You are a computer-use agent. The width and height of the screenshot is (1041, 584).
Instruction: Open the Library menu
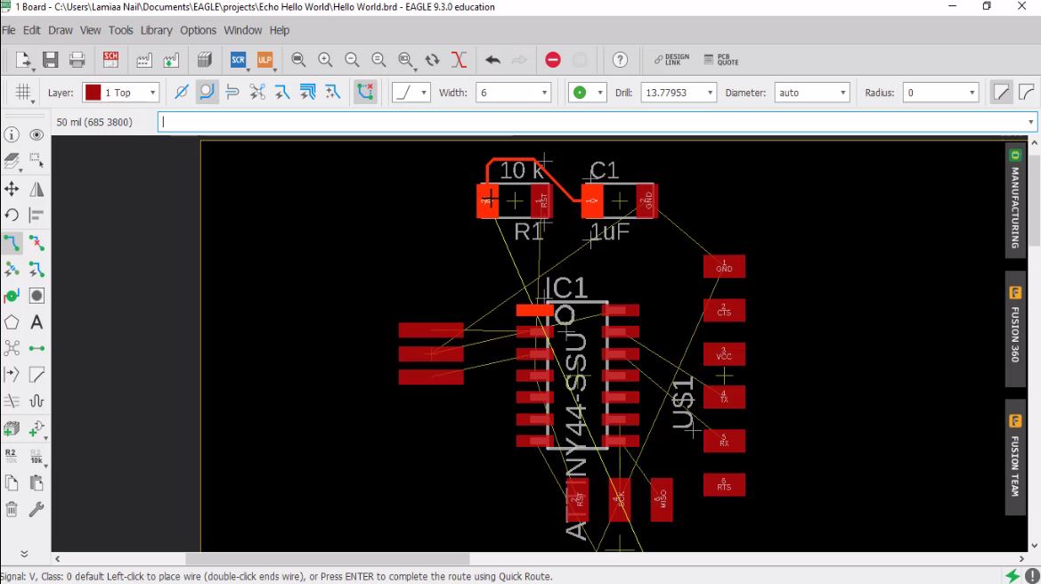pyautogui.click(x=156, y=30)
